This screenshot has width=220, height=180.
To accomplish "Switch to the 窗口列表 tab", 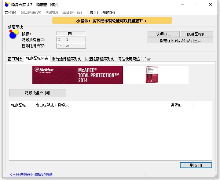I will tap(15, 59).
